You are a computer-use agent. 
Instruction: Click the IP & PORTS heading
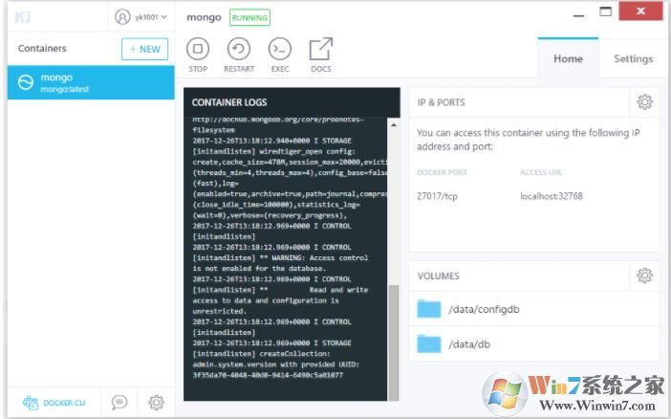point(442,102)
